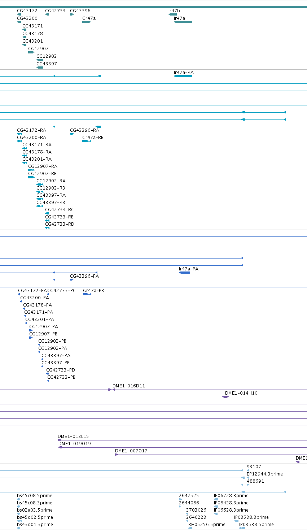Select the CG43172-RA transcript label
This screenshot has width=307, height=530.
[x=31, y=130]
